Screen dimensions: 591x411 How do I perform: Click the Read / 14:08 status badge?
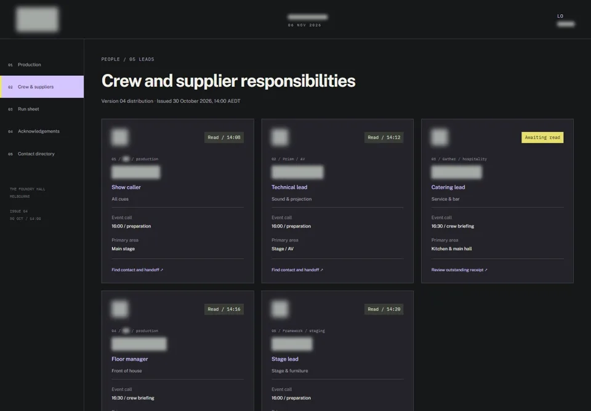click(x=224, y=137)
